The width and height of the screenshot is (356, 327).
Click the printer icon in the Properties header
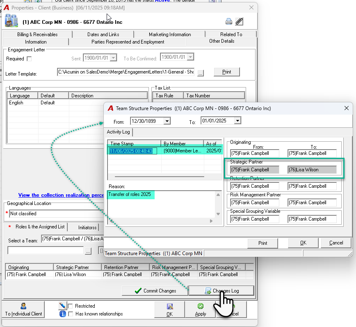point(228,22)
